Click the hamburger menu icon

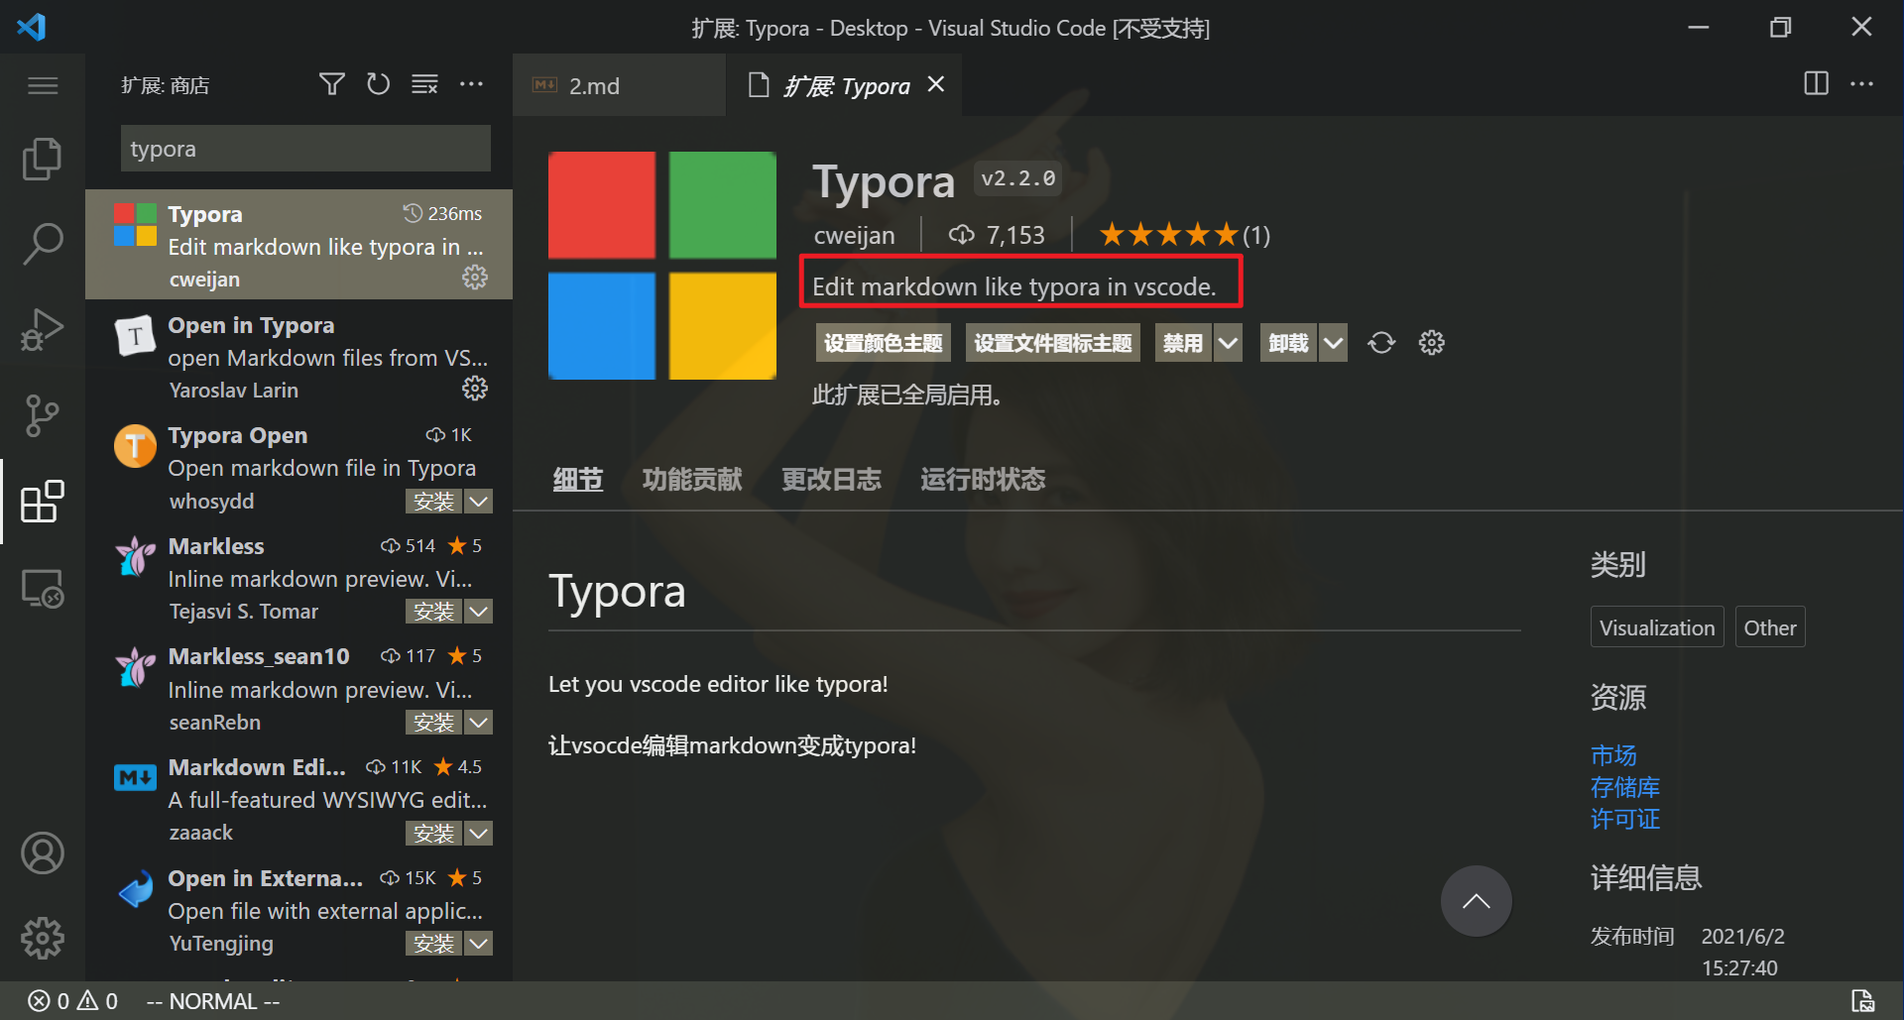(x=42, y=85)
